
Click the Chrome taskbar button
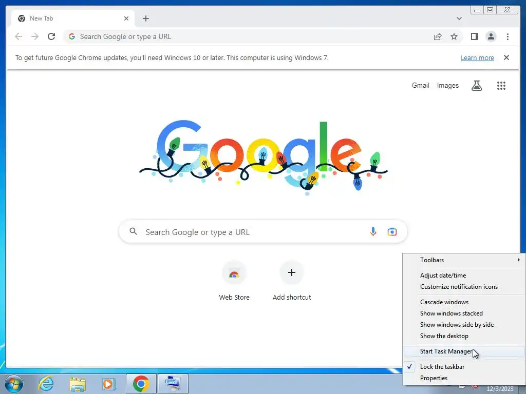(141, 384)
